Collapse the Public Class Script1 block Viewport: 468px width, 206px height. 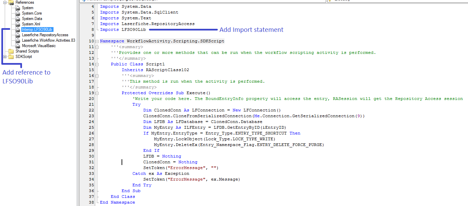[x=98, y=64]
